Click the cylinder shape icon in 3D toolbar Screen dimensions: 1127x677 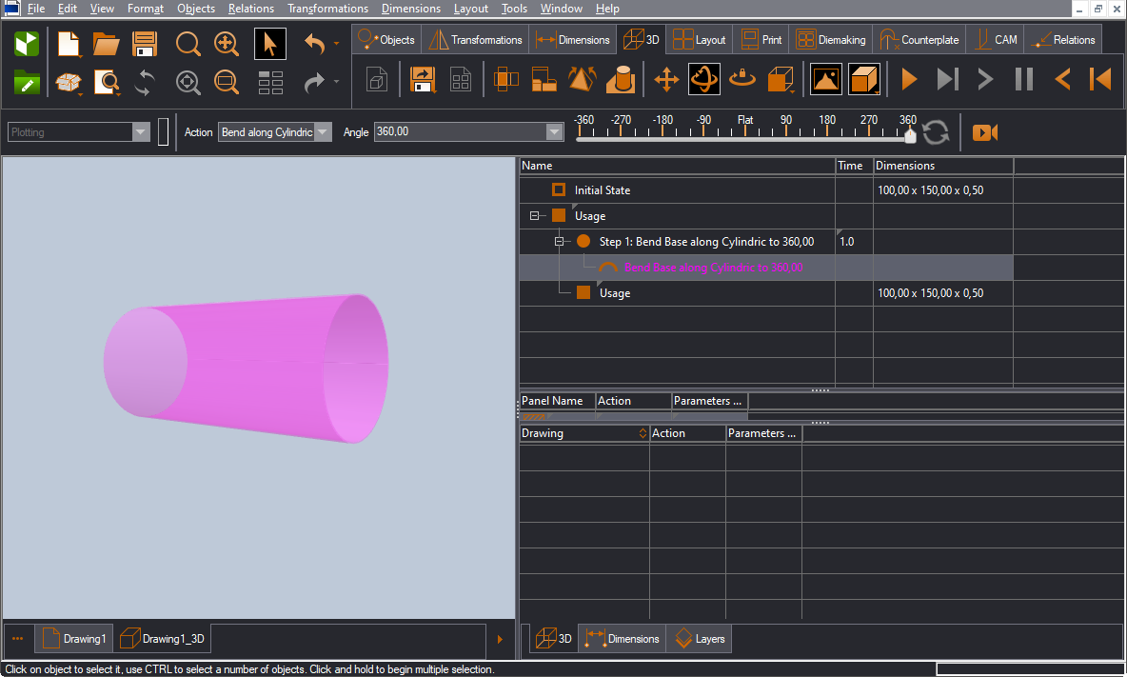[621, 79]
